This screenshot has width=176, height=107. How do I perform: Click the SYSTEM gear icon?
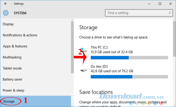click(x=6, y=13)
